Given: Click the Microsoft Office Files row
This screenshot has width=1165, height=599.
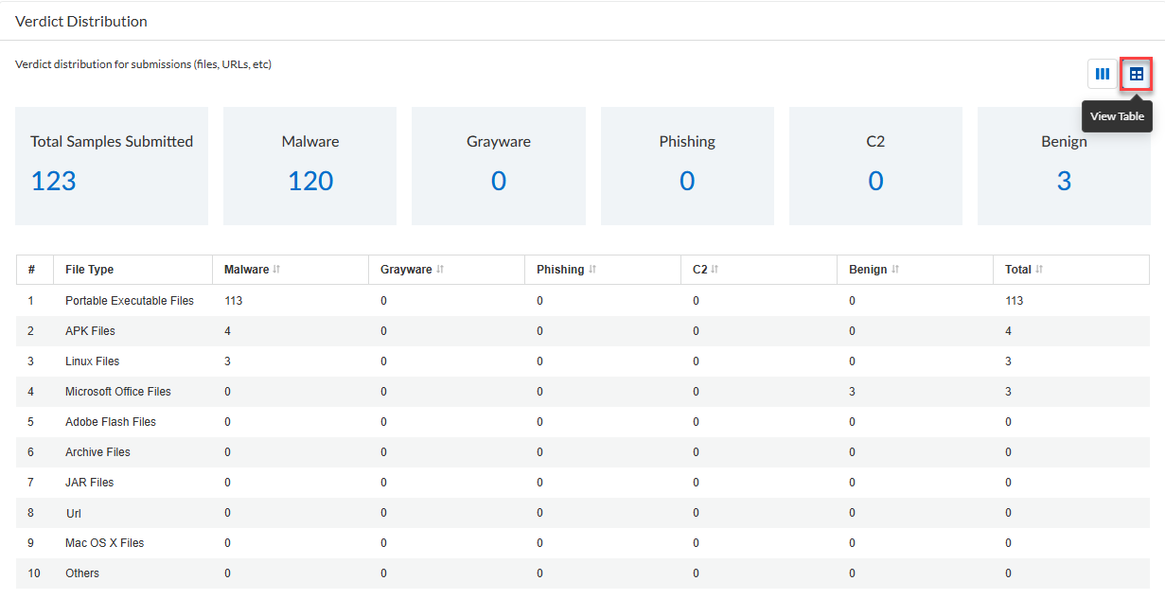Looking at the screenshot, I should (118, 392).
